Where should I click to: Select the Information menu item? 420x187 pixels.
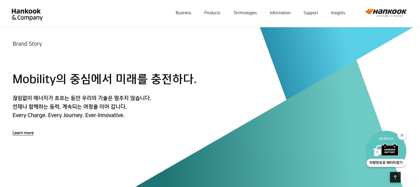280,13
